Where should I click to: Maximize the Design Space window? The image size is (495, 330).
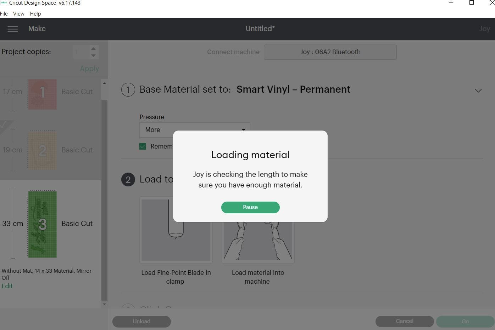tap(472, 3)
